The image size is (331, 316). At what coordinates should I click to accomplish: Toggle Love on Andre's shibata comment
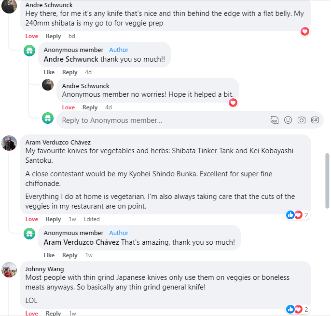(32, 36)
